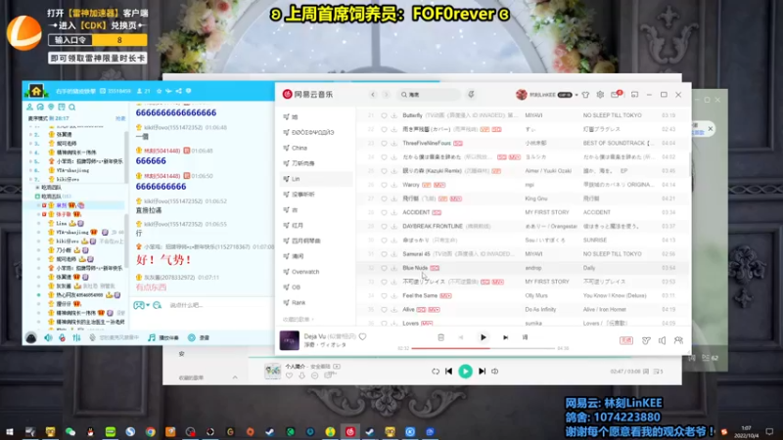The width and height of the screenshot is (783, 440).
Task: Collapse the 吃鸡五队 channel
Action: tap(37, 197)
